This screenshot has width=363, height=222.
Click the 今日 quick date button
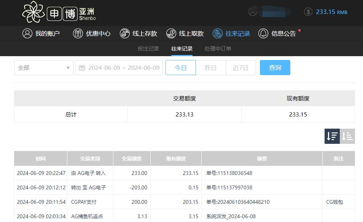click(181, 68)
